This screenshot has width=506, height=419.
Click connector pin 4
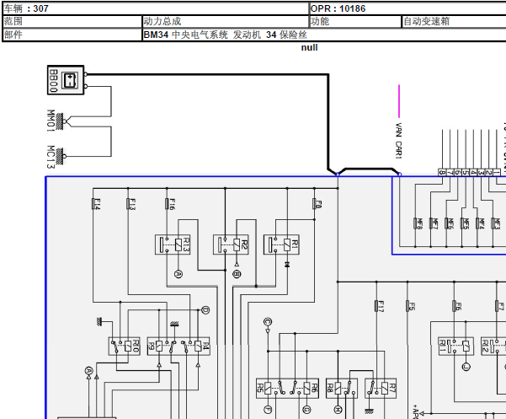coord(473,173)
